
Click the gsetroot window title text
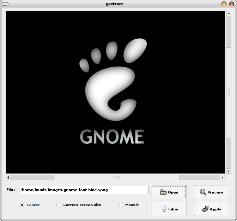pyautogui.click(x=115, y=4)
